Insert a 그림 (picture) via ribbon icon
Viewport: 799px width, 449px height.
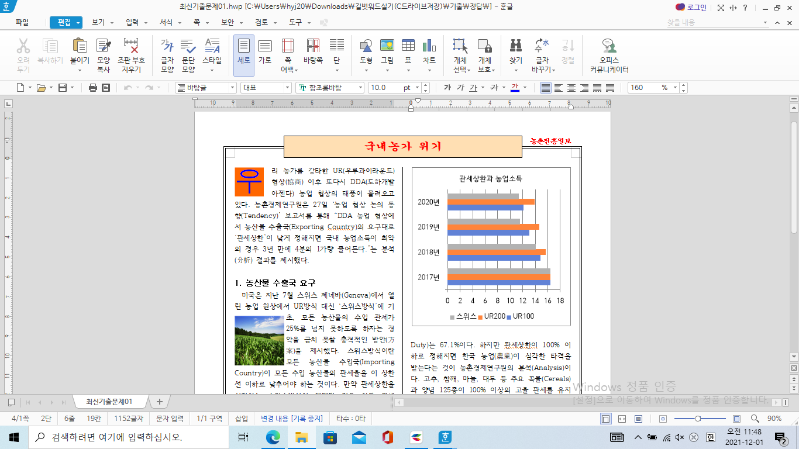coord(387,46)
